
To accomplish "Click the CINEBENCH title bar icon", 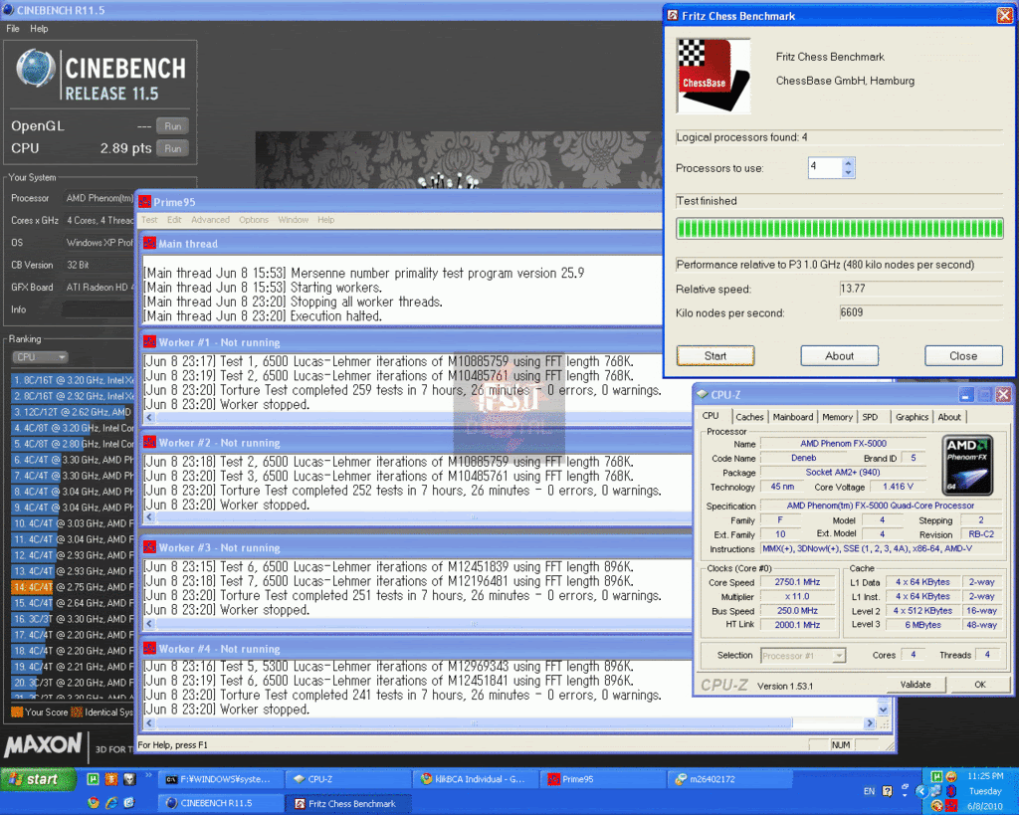I will point(8,10).
